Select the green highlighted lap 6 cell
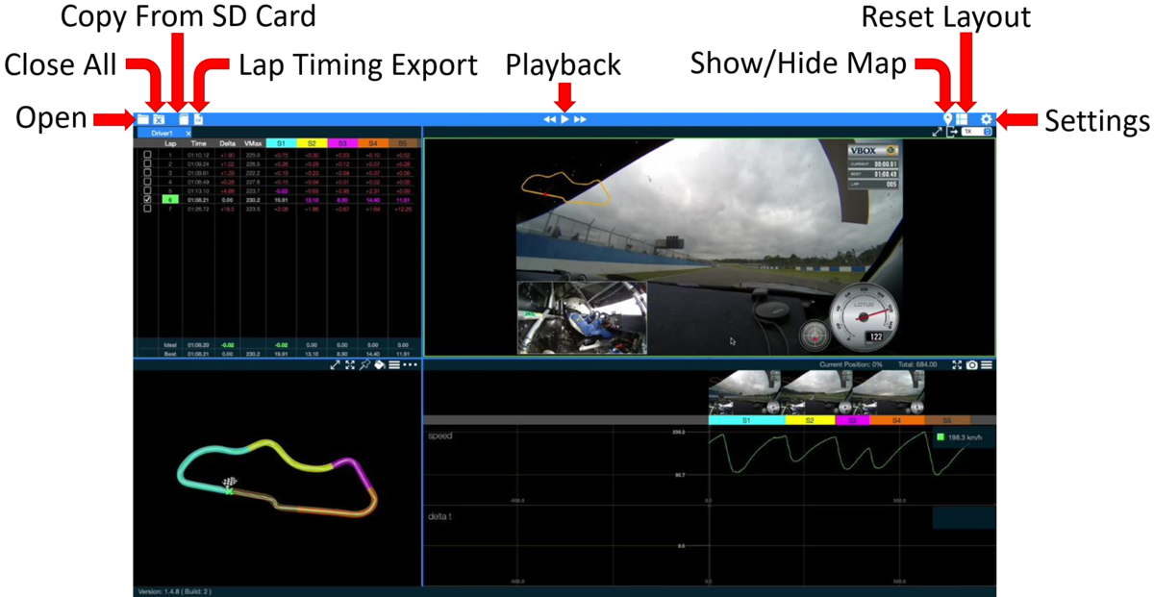Viewport: 1154px width, 597px height. [x=170, y=199]
